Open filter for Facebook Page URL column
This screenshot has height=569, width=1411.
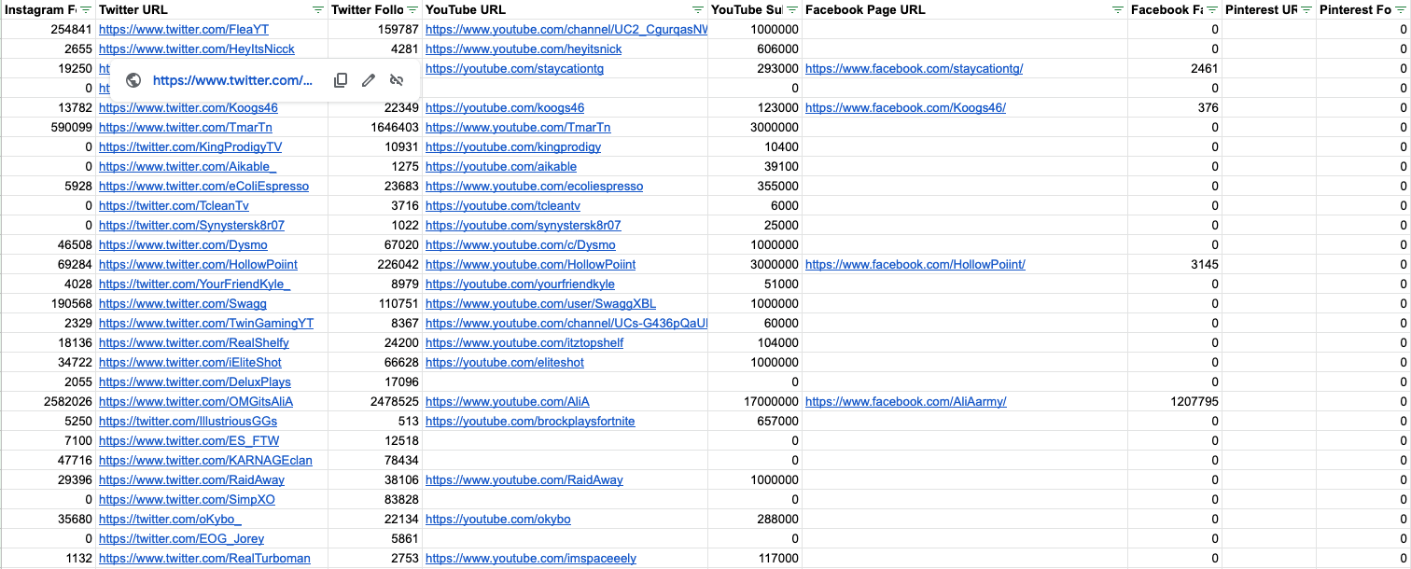point(1118,9)
